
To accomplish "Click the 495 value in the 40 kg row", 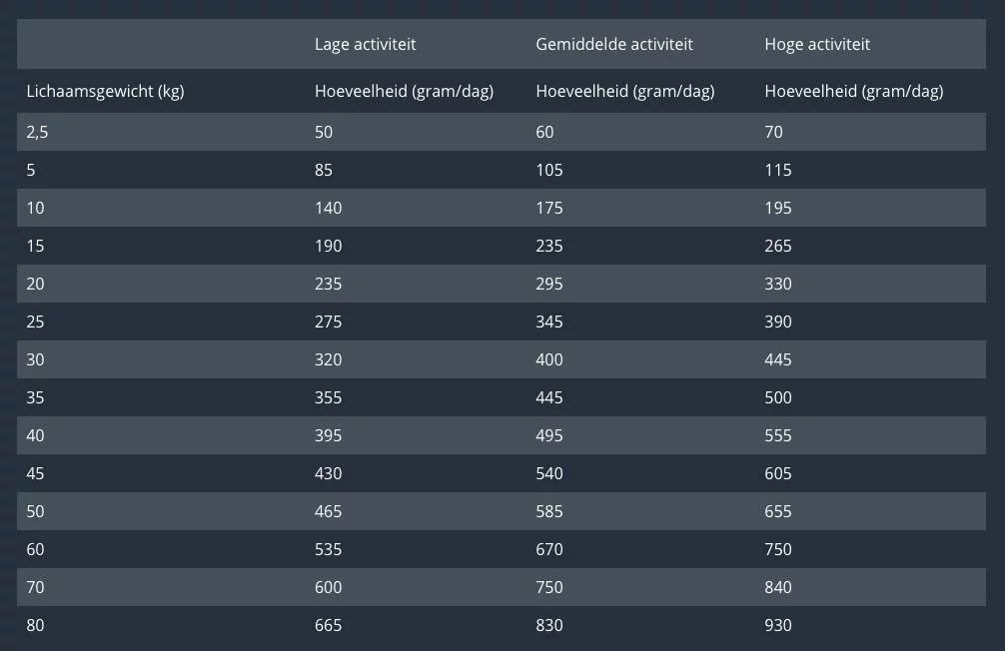I will pos(549,435).
